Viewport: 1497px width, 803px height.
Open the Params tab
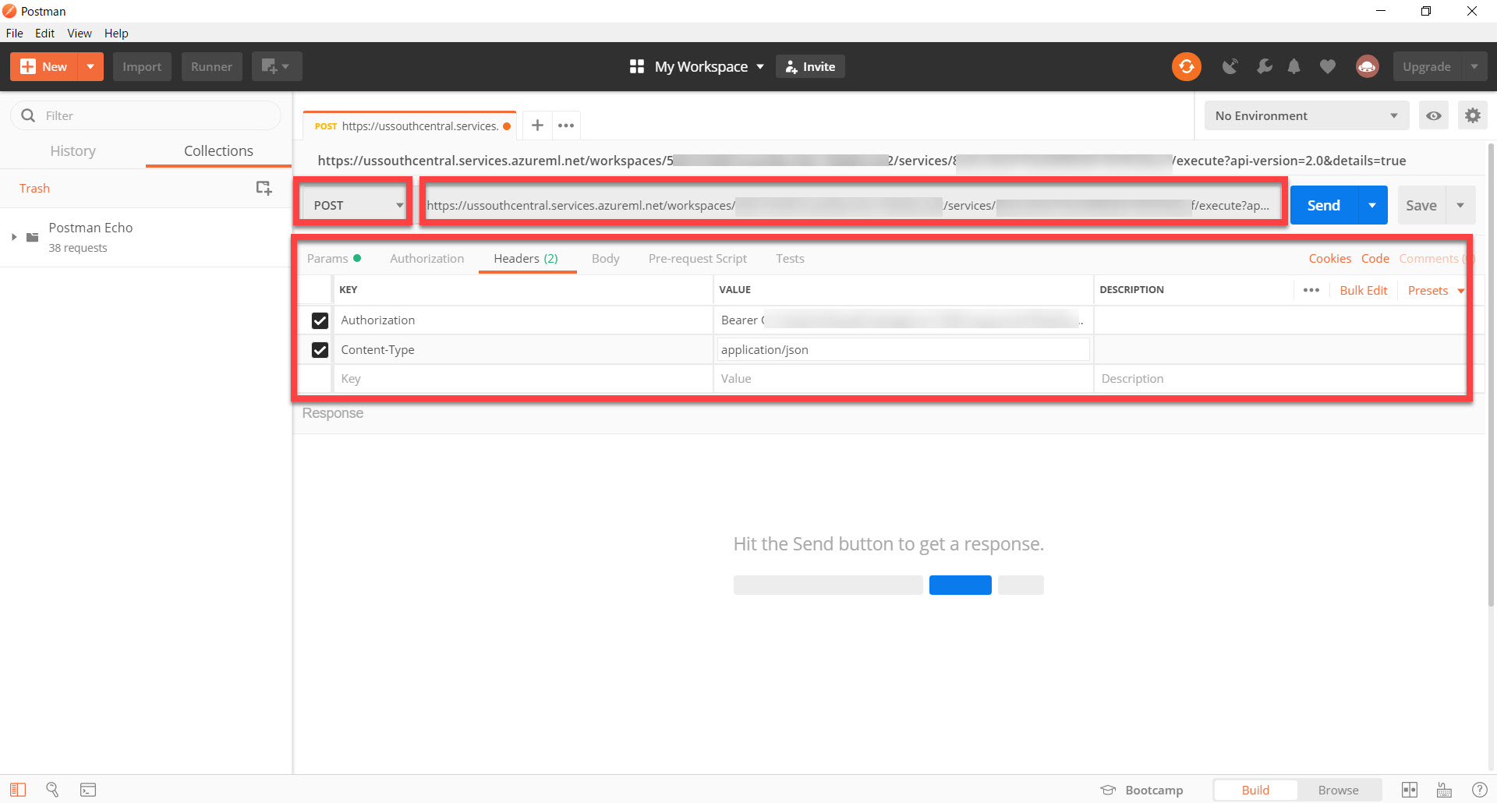(x=333, y=258)
